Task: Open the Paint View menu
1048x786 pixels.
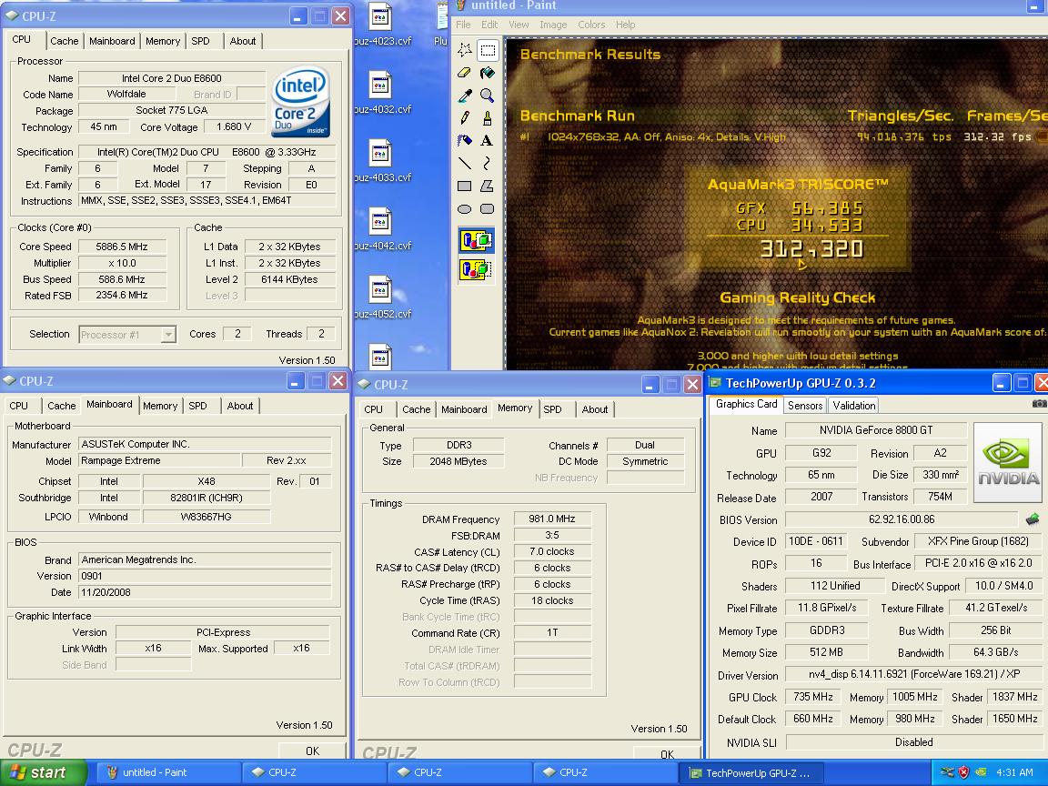Action: point(519,25)
